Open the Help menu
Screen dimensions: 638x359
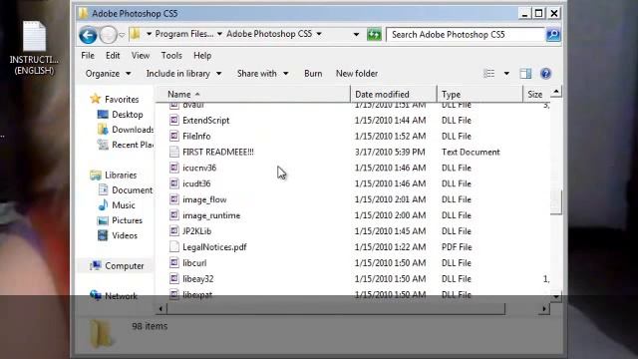click(202, 56)
